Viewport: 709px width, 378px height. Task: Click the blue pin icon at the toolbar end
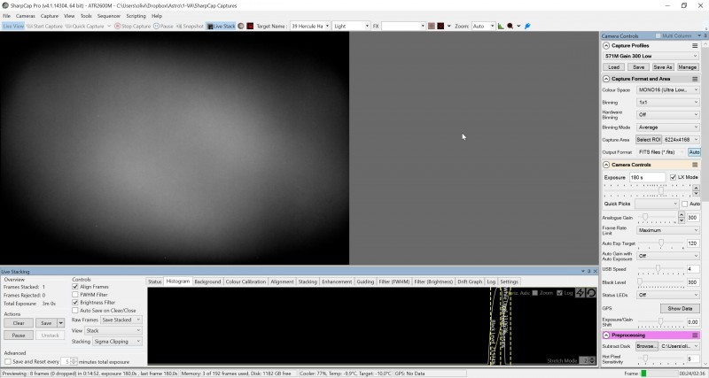click(x=527, y=27)
